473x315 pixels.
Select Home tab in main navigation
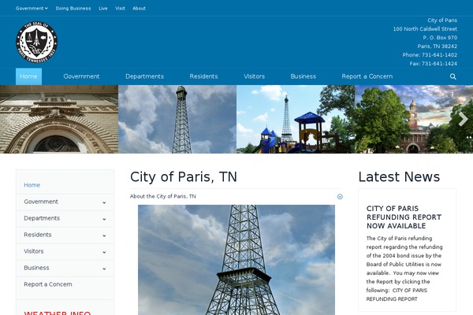[28, 76]
